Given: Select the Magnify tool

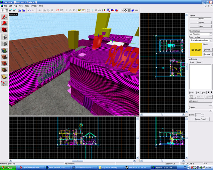Looking at the screenshot, I should click(4, 24).
